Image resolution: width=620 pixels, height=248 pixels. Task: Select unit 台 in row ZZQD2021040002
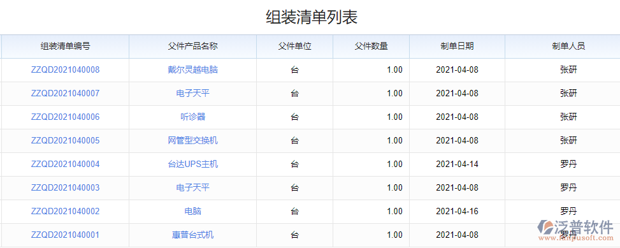tap(295, 211)
